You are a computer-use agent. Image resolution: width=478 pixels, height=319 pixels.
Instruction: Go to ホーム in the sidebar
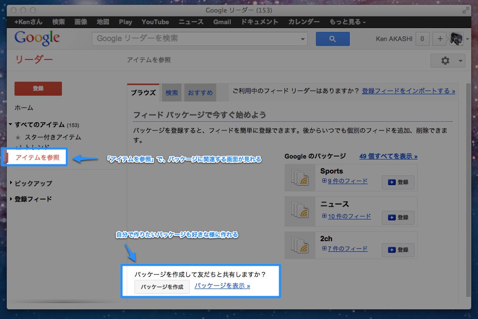(x=24, y=108)
